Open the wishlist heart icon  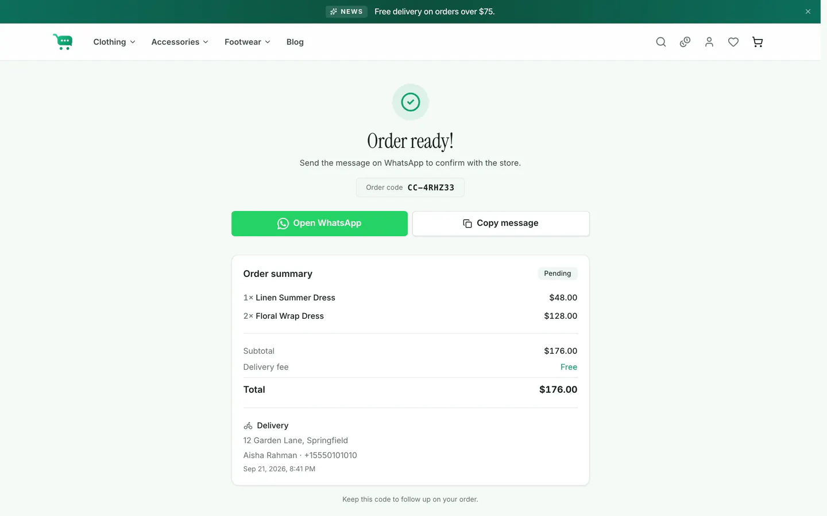point(733,42)
